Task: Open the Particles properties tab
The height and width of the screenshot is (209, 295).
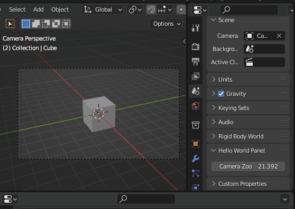Action: (196, 173)
